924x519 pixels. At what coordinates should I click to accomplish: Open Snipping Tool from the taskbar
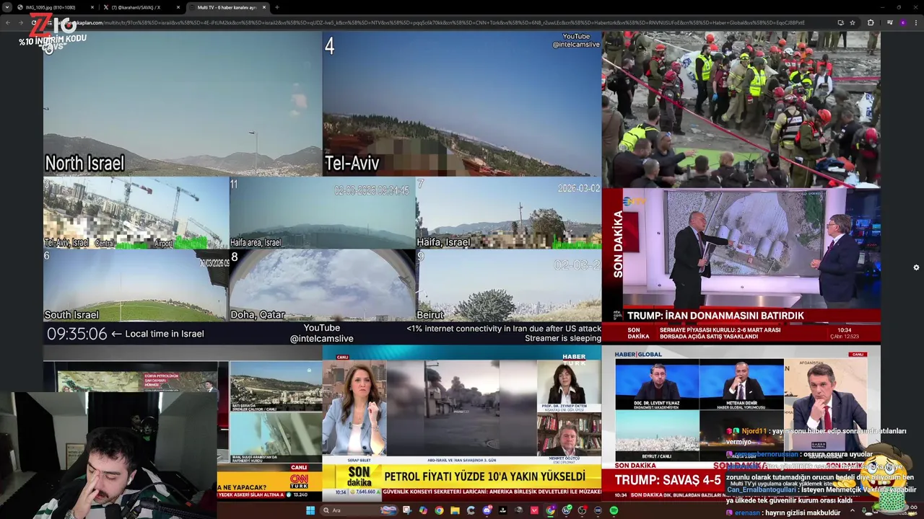click(407, 510)
